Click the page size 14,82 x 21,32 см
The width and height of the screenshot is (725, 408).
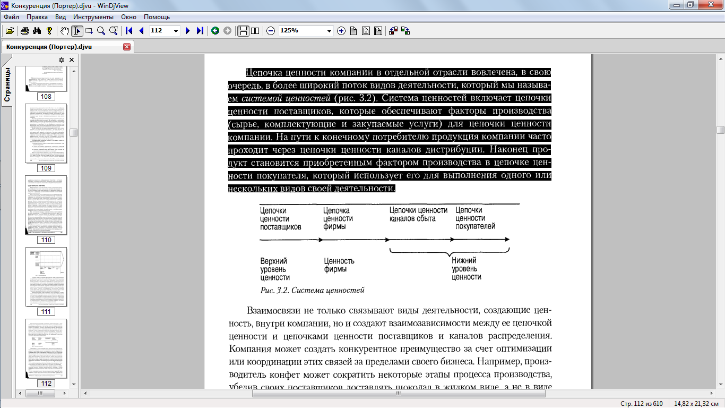696,404
